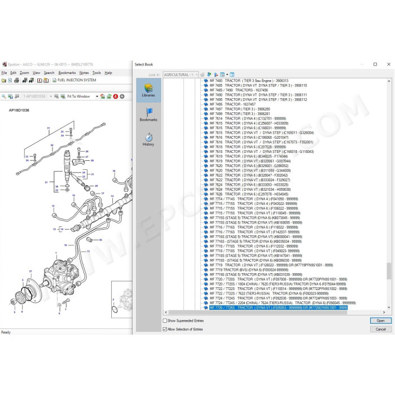Click the inset pump thumbnail in diagram
Image resolution: width=395 pixels, height=395 pixels.
point(122,300)
